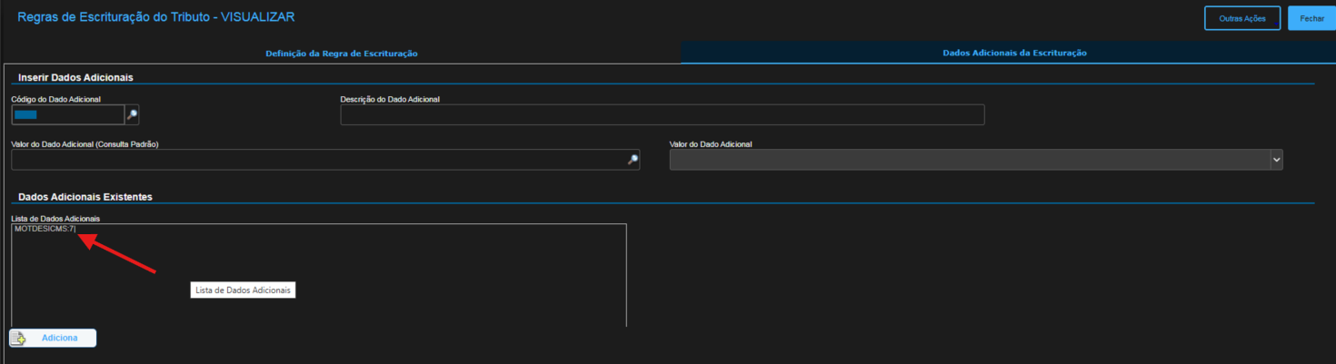The width and height of the screenshot is (1336, 364).
Task: Select Dados Adicionais da Escrituração tab
Action: point(1014,54)
